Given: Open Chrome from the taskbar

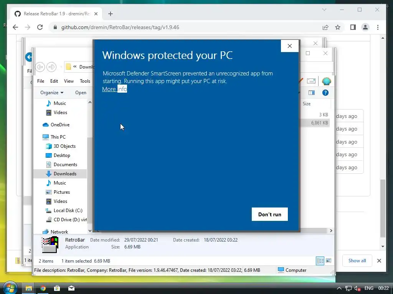Looking at the screenshot, I should (x=43, y=288).
